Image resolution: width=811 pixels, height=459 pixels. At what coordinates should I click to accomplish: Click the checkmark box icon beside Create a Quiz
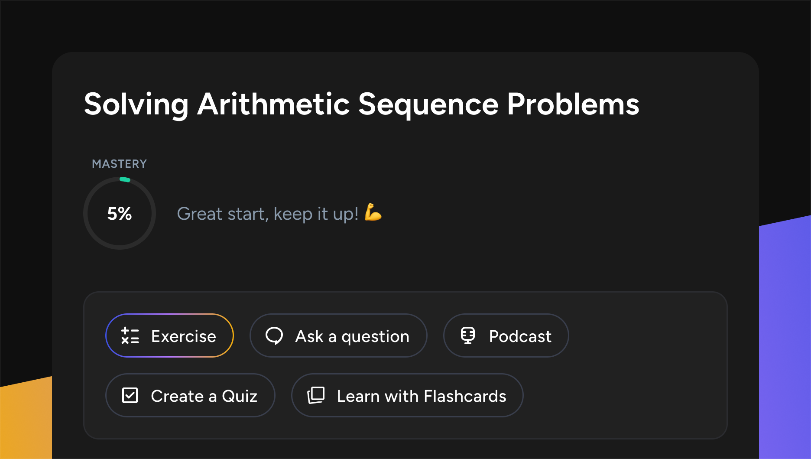(x=130, y=396)
